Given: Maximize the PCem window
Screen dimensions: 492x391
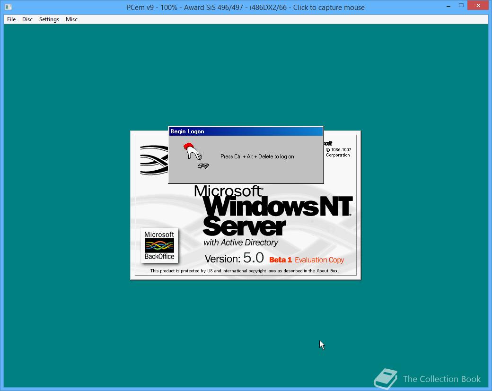Looking at the screenshot, I should 461,6.
